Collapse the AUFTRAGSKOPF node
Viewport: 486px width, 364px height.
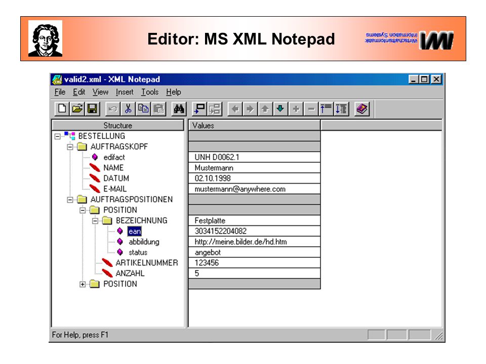pos(70,147)
